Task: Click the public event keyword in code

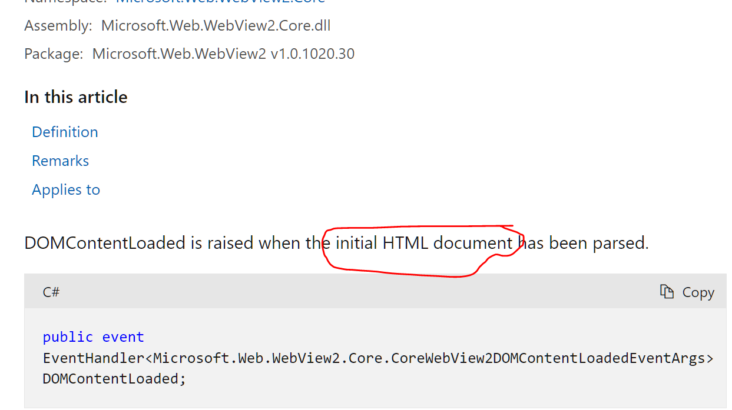Action: point(93,336)
